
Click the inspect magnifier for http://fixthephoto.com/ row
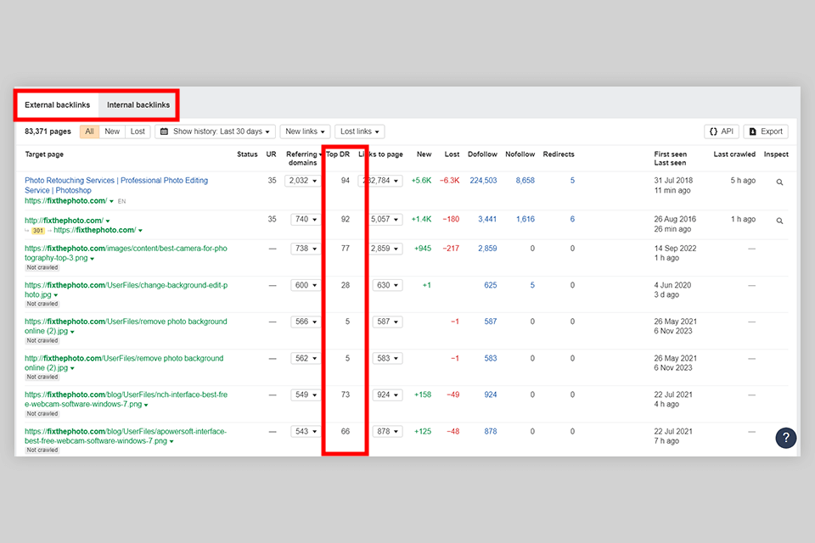coord(779,221)
